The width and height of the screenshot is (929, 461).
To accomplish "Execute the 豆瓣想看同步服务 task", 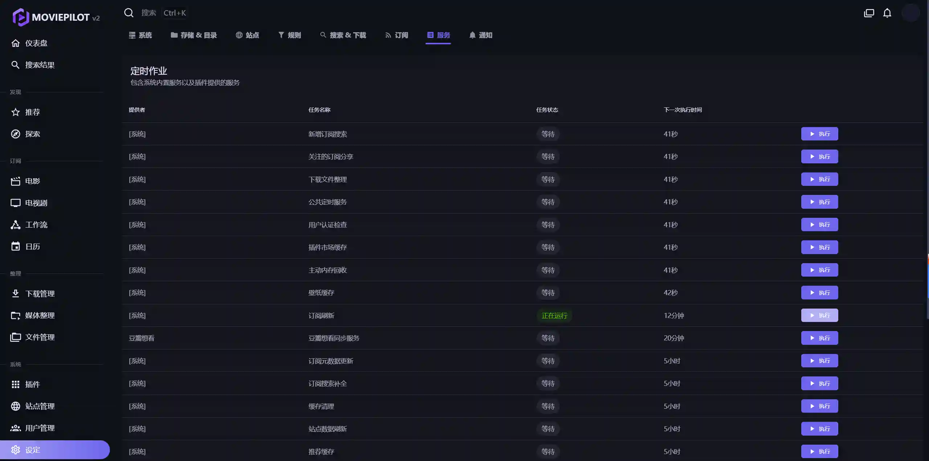I will [x=819, y=338].
